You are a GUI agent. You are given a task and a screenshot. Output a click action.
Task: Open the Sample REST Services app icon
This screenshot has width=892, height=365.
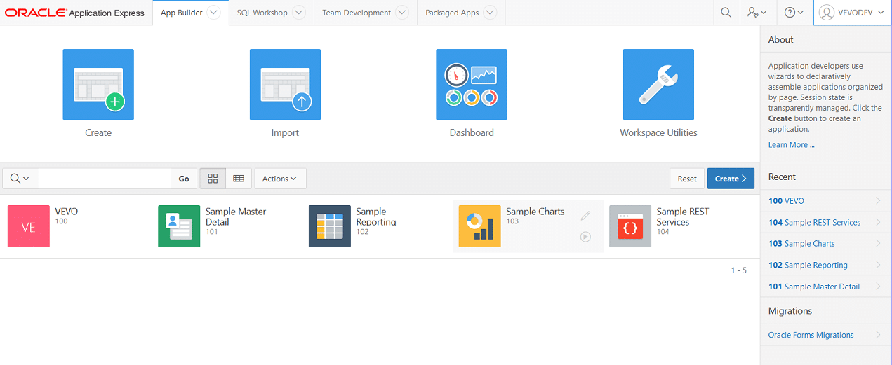point(630,226)
